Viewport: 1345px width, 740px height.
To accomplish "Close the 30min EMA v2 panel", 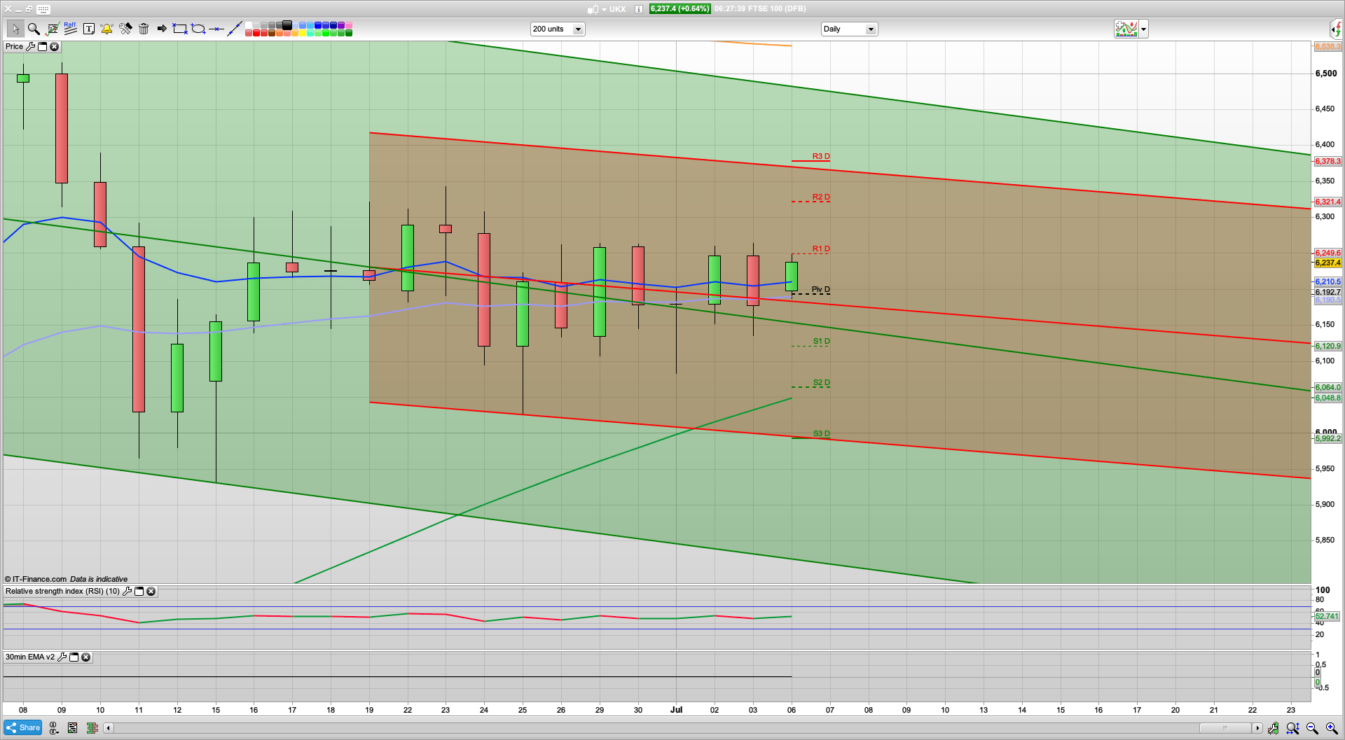I will (x=85, y=657).
